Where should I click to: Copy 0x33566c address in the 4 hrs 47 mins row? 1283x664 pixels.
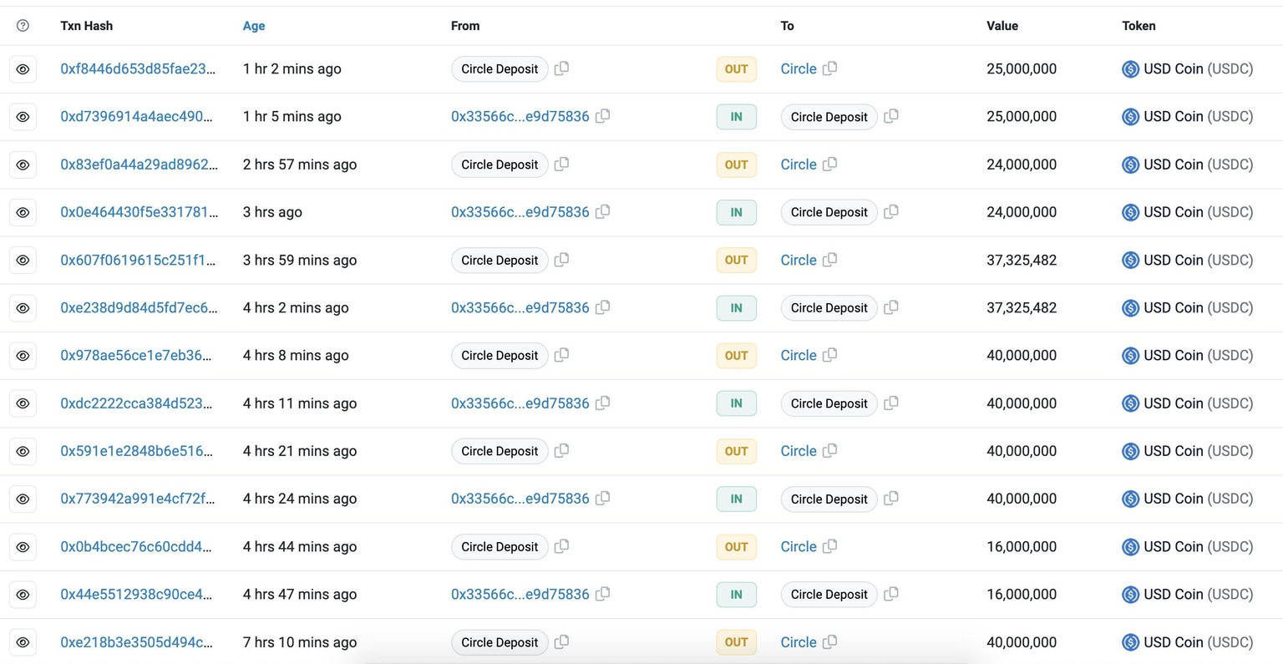click(602, 594)
